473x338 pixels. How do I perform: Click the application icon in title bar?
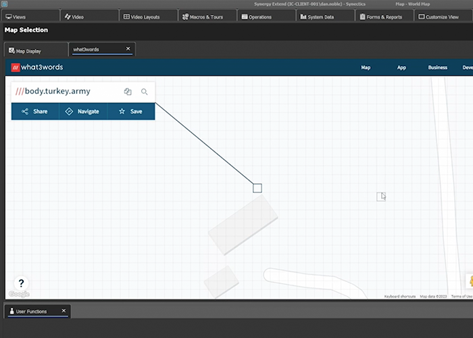pos(4,4)
